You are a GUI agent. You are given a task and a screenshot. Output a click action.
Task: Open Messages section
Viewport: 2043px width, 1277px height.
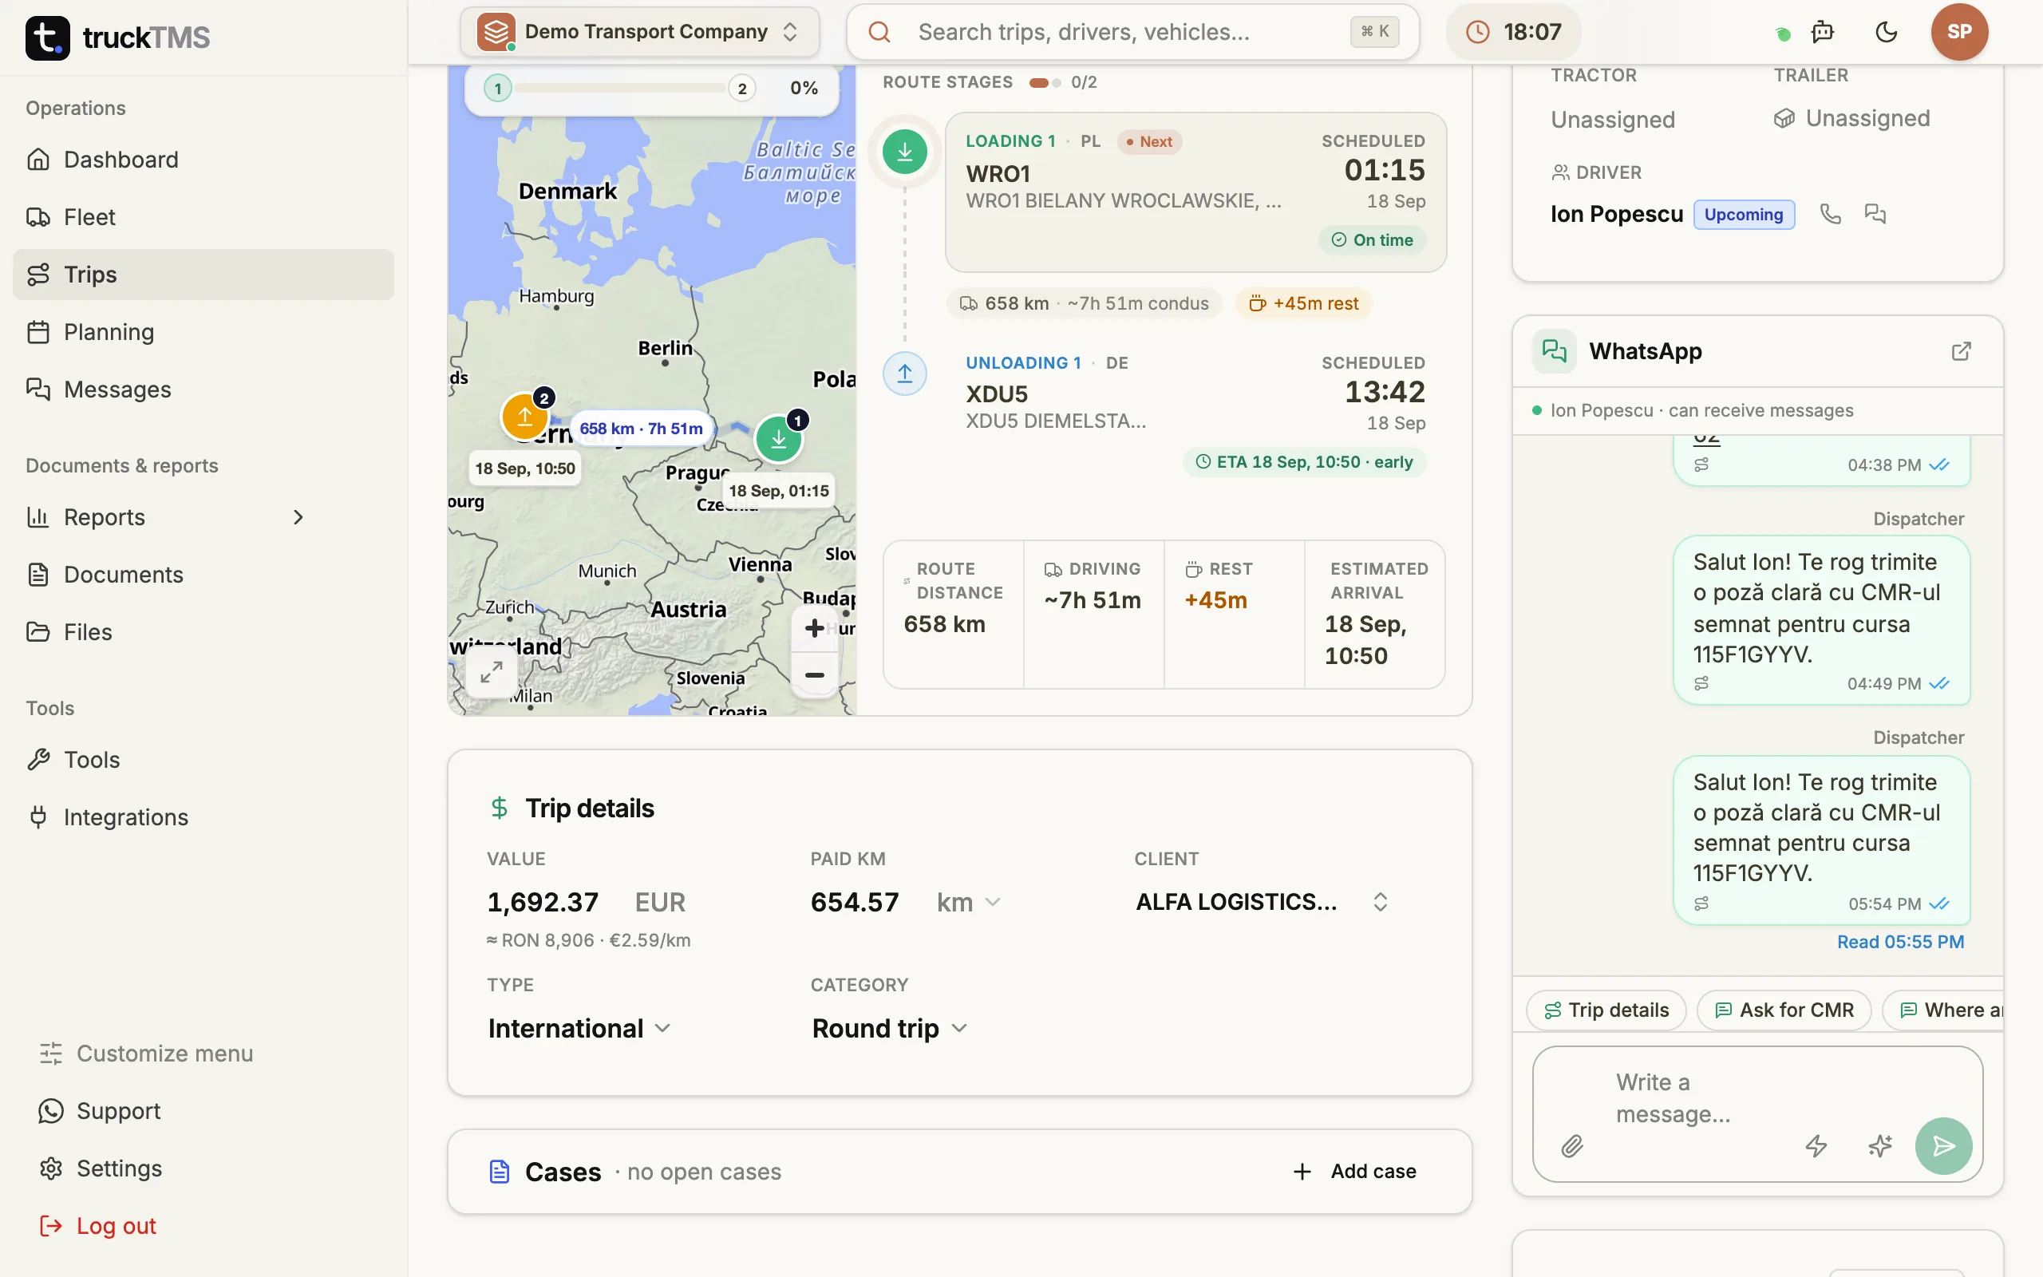203,389
